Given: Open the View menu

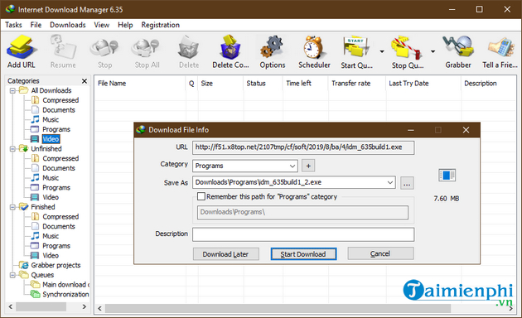Looking at the screenshot, I should (102, 25).
